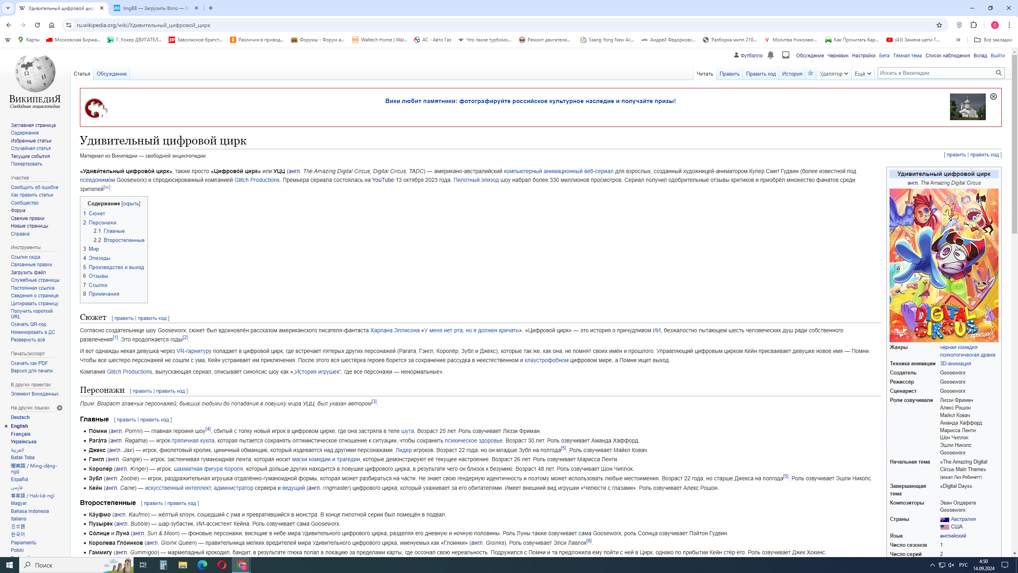Screen dimensions: 1018x573
Task: Open Случайная статья in sidebar
Action: click(x=31, y=148)
